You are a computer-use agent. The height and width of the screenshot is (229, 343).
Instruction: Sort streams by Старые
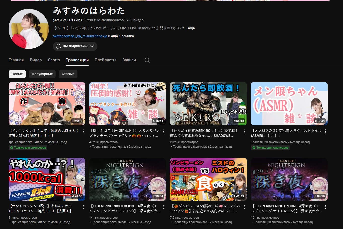(x=68, y=74)
